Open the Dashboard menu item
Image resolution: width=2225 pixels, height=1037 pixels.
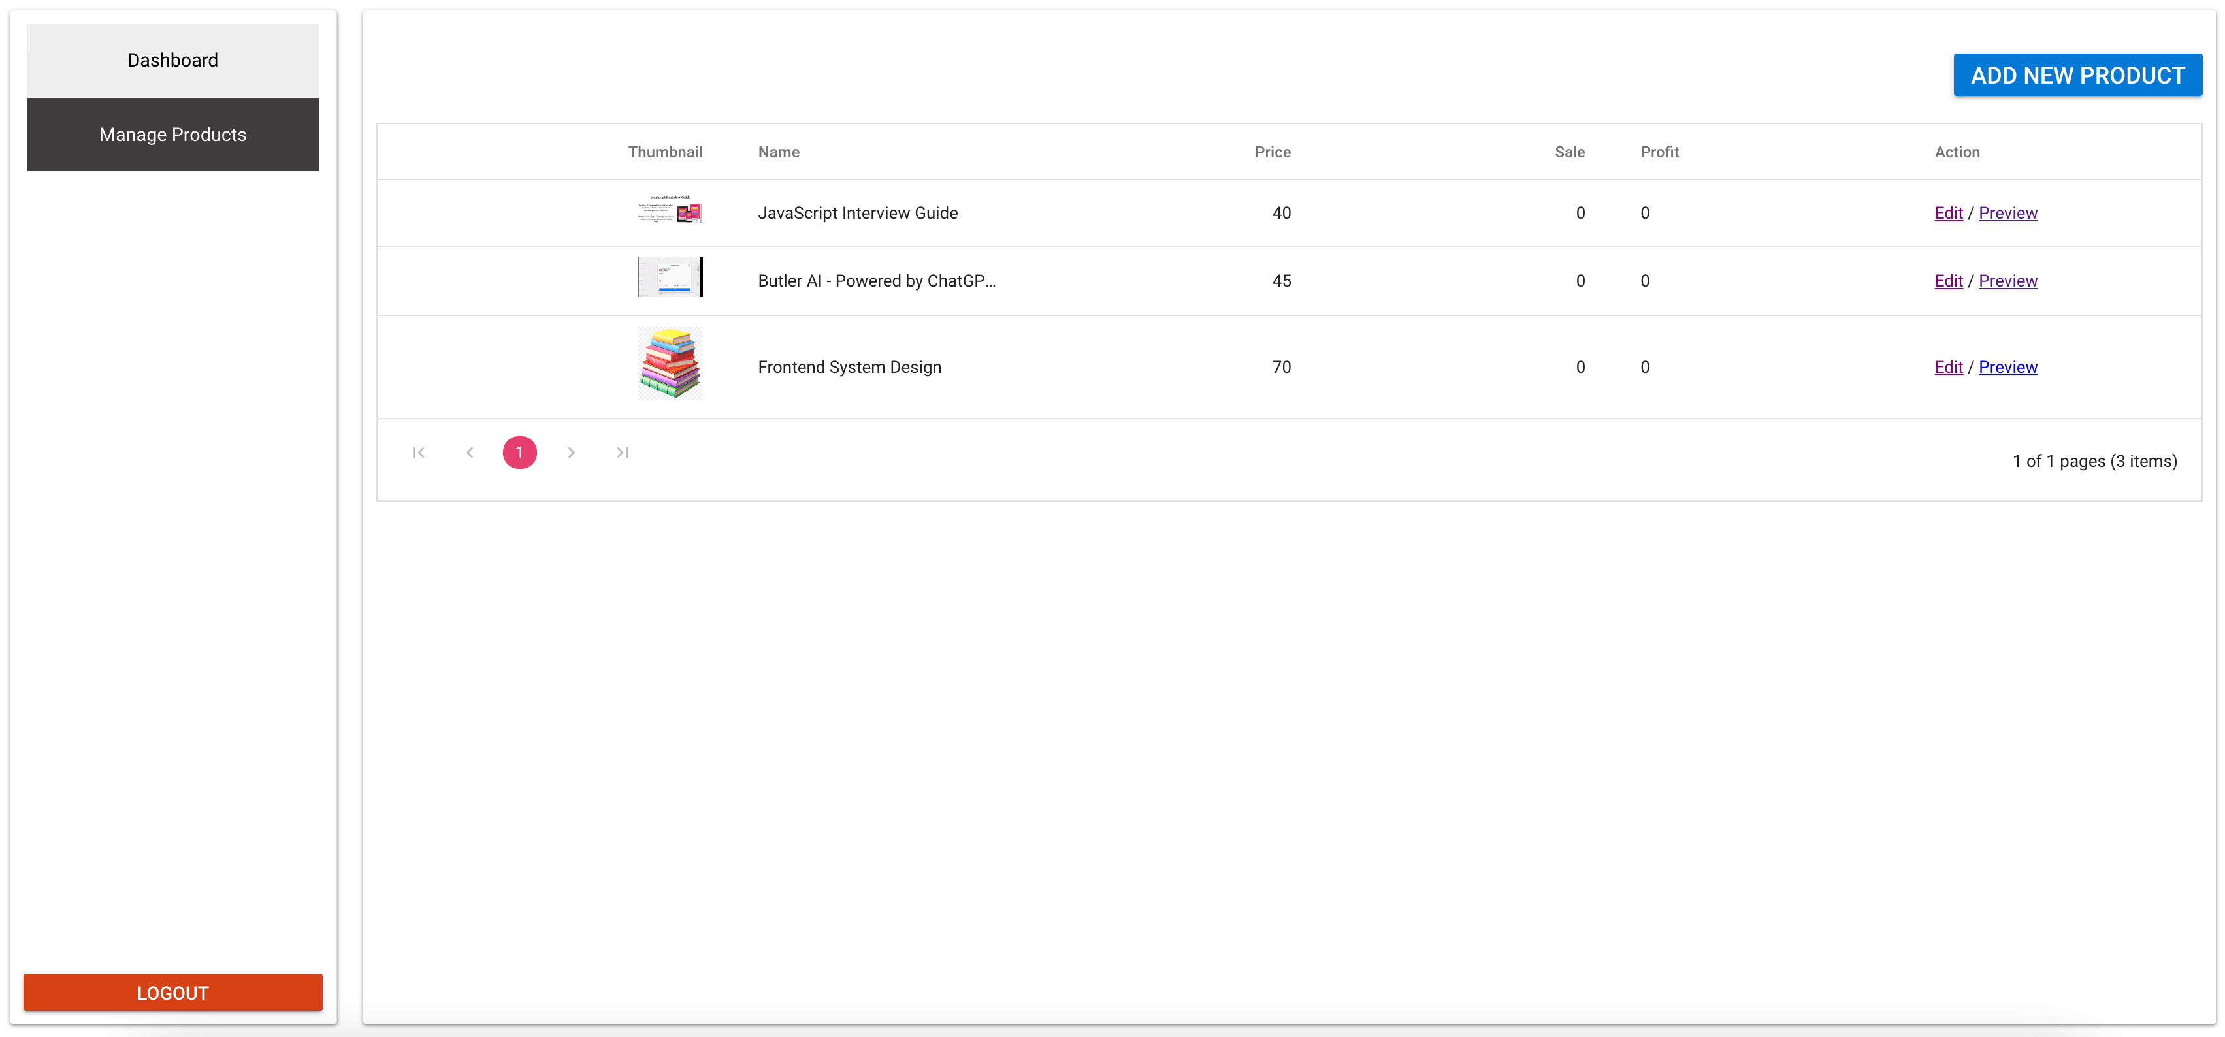coord(172,59)
